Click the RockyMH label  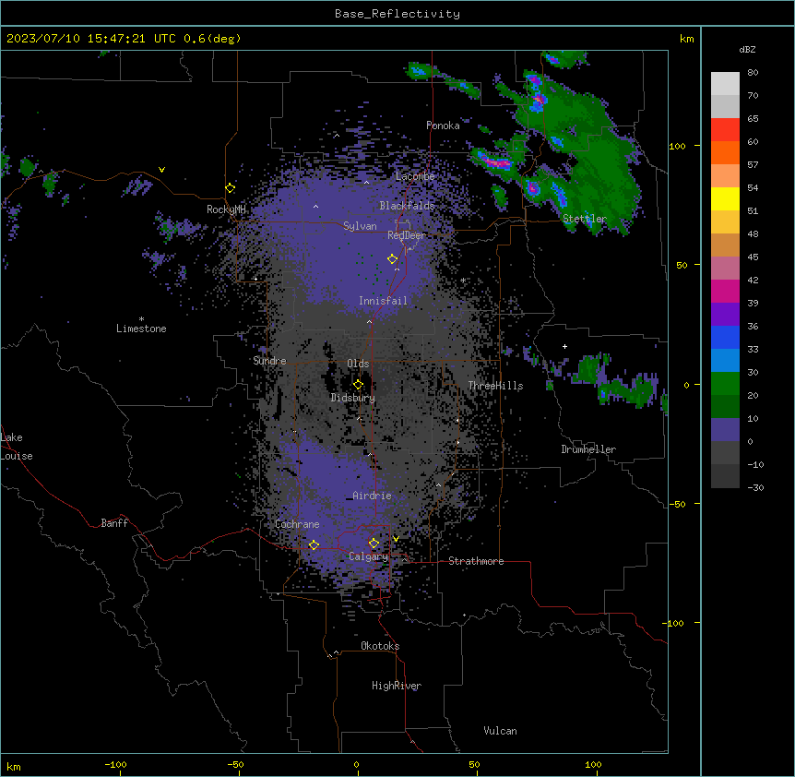(x=226, y=209)
